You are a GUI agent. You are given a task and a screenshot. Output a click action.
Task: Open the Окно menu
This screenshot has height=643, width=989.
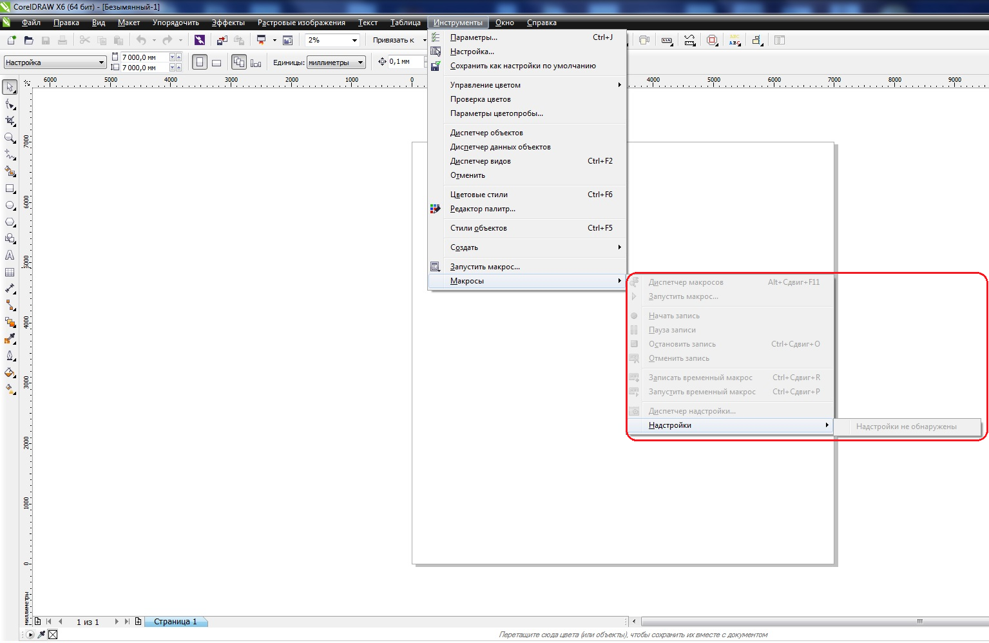504,23
